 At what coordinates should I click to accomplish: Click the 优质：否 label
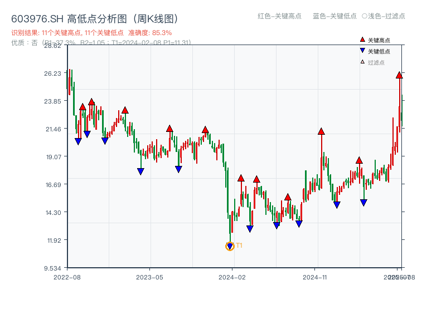pyautogui.click(x=22, y=42)
